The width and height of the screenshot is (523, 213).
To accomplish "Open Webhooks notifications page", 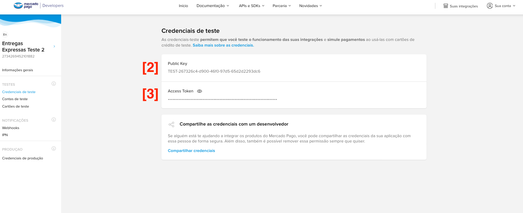I will pos(11,128).
